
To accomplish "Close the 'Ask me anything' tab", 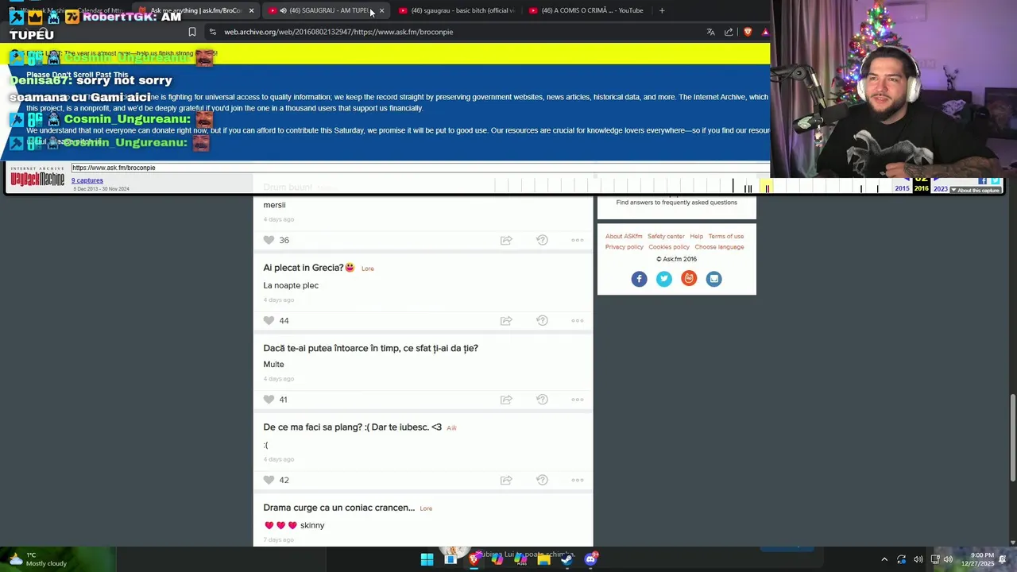I will pos(251,10).
